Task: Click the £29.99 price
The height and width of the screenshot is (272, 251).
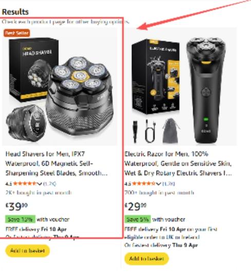Action: pyautogui.click(x=136, y=206)
